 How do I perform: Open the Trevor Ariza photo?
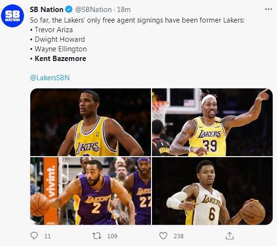point(90,122)
